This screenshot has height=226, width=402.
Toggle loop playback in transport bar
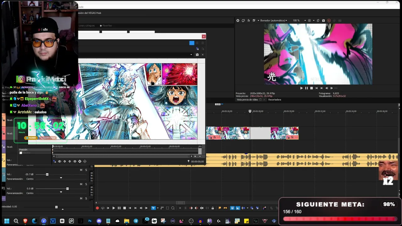pyautogui.click(x=103, y=208)
